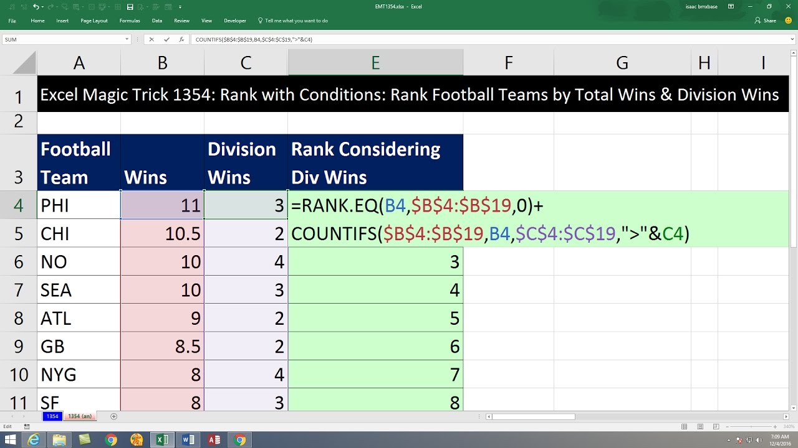798x448 pixels.
Task: Open File Explorer from taskbar
Action: 59,440
